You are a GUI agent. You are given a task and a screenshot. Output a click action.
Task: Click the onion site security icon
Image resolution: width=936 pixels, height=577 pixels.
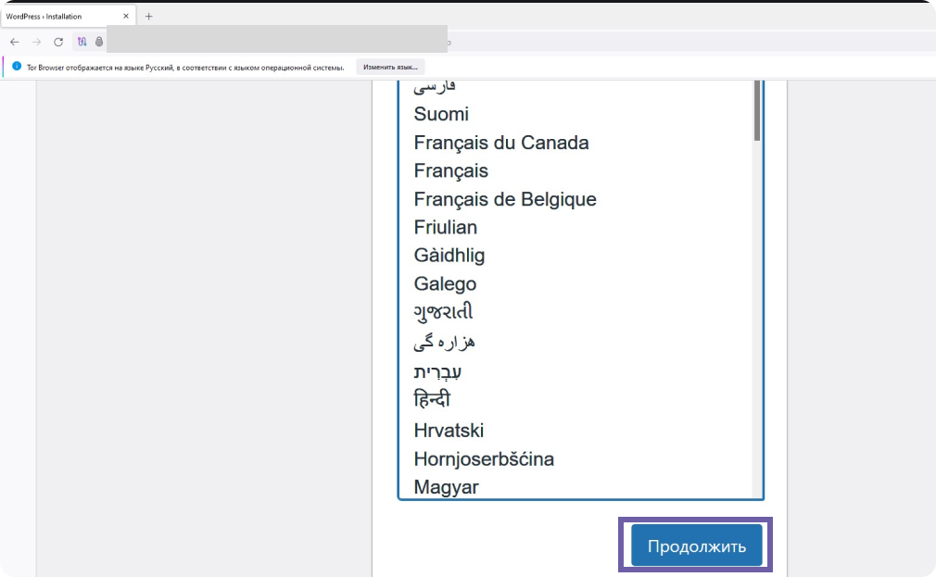coord(98,42)
